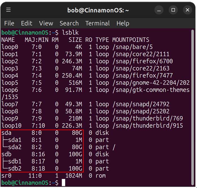Viewport: 197px width, 188px height.
Task: Click the loop3 device name
Action: click(x=10, y=68)
